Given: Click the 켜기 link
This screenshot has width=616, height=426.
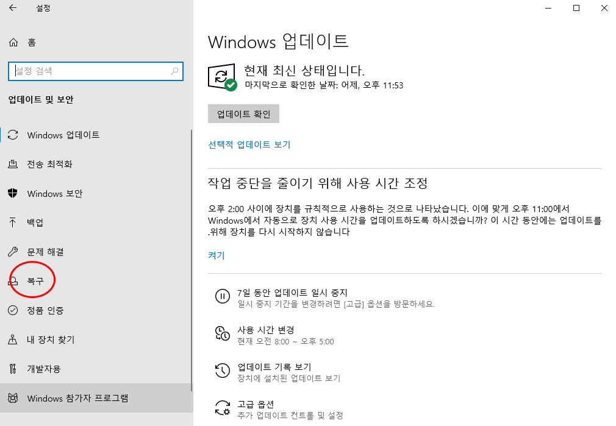Looking at the screenshot, I should 217,255.
